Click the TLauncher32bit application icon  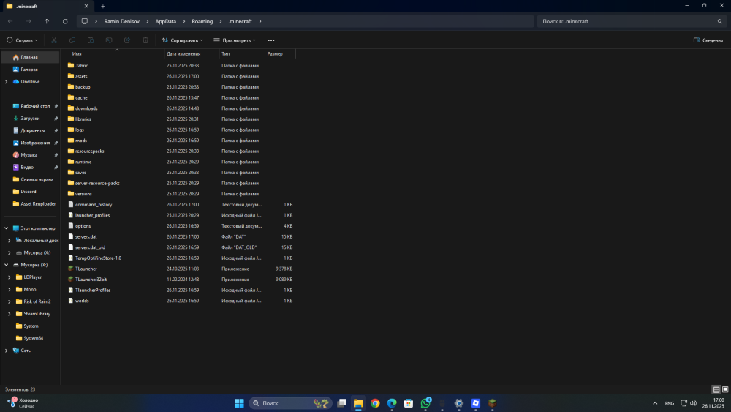coord(71,280)
